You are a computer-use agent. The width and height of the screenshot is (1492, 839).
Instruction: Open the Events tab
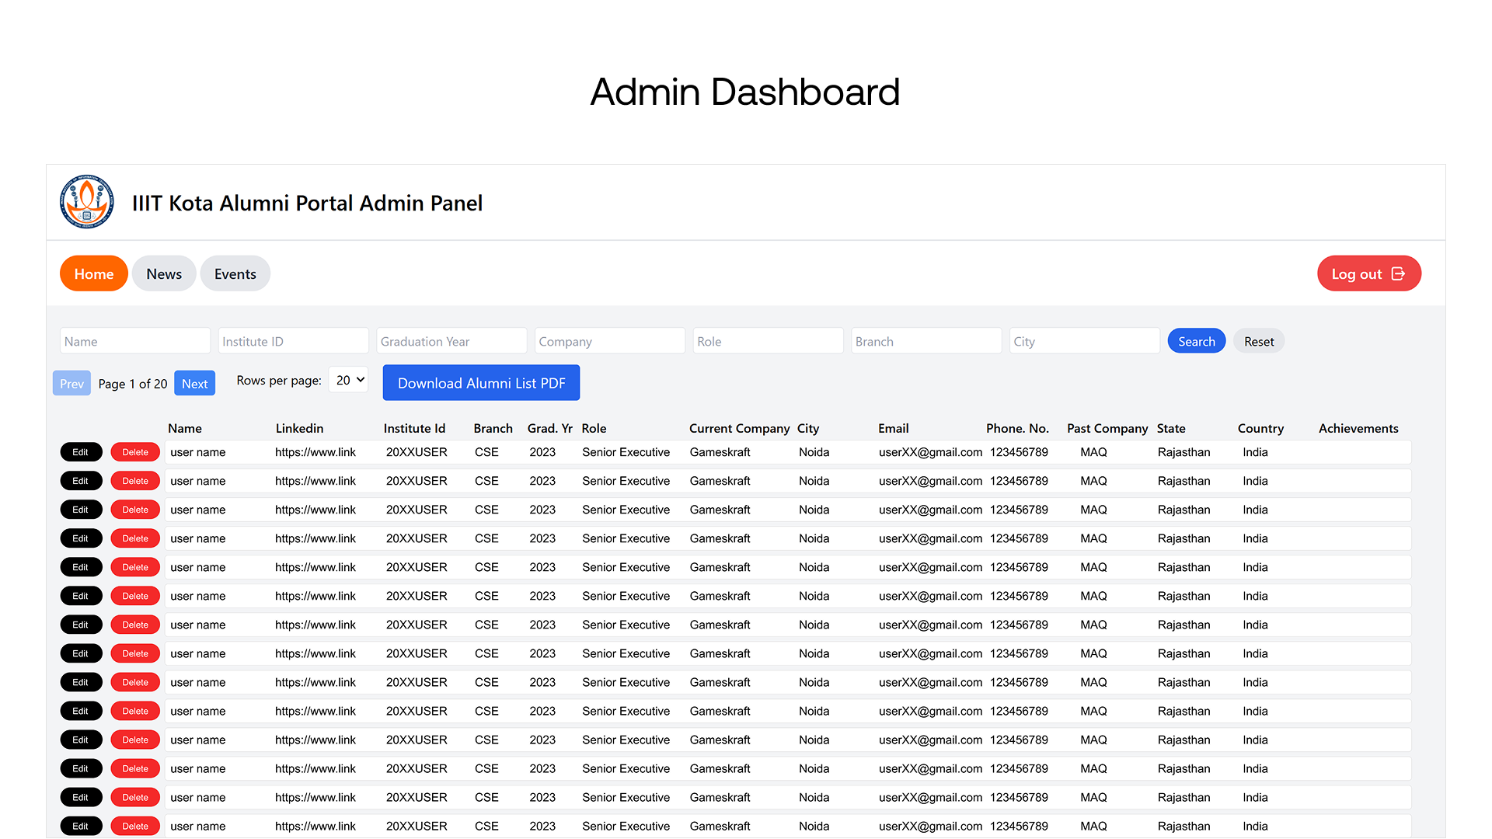tap(235, 273)
